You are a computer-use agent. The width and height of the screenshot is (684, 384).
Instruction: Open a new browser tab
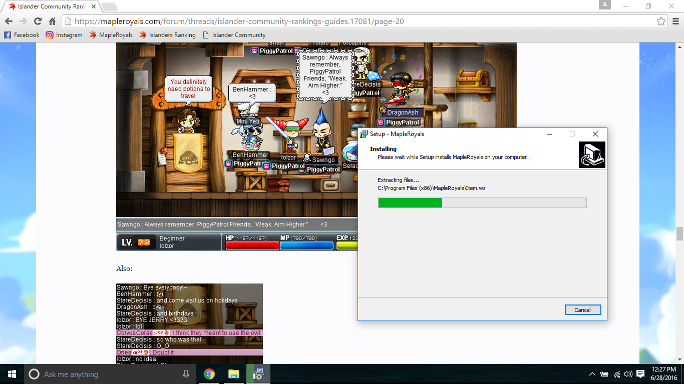[109, 6]
